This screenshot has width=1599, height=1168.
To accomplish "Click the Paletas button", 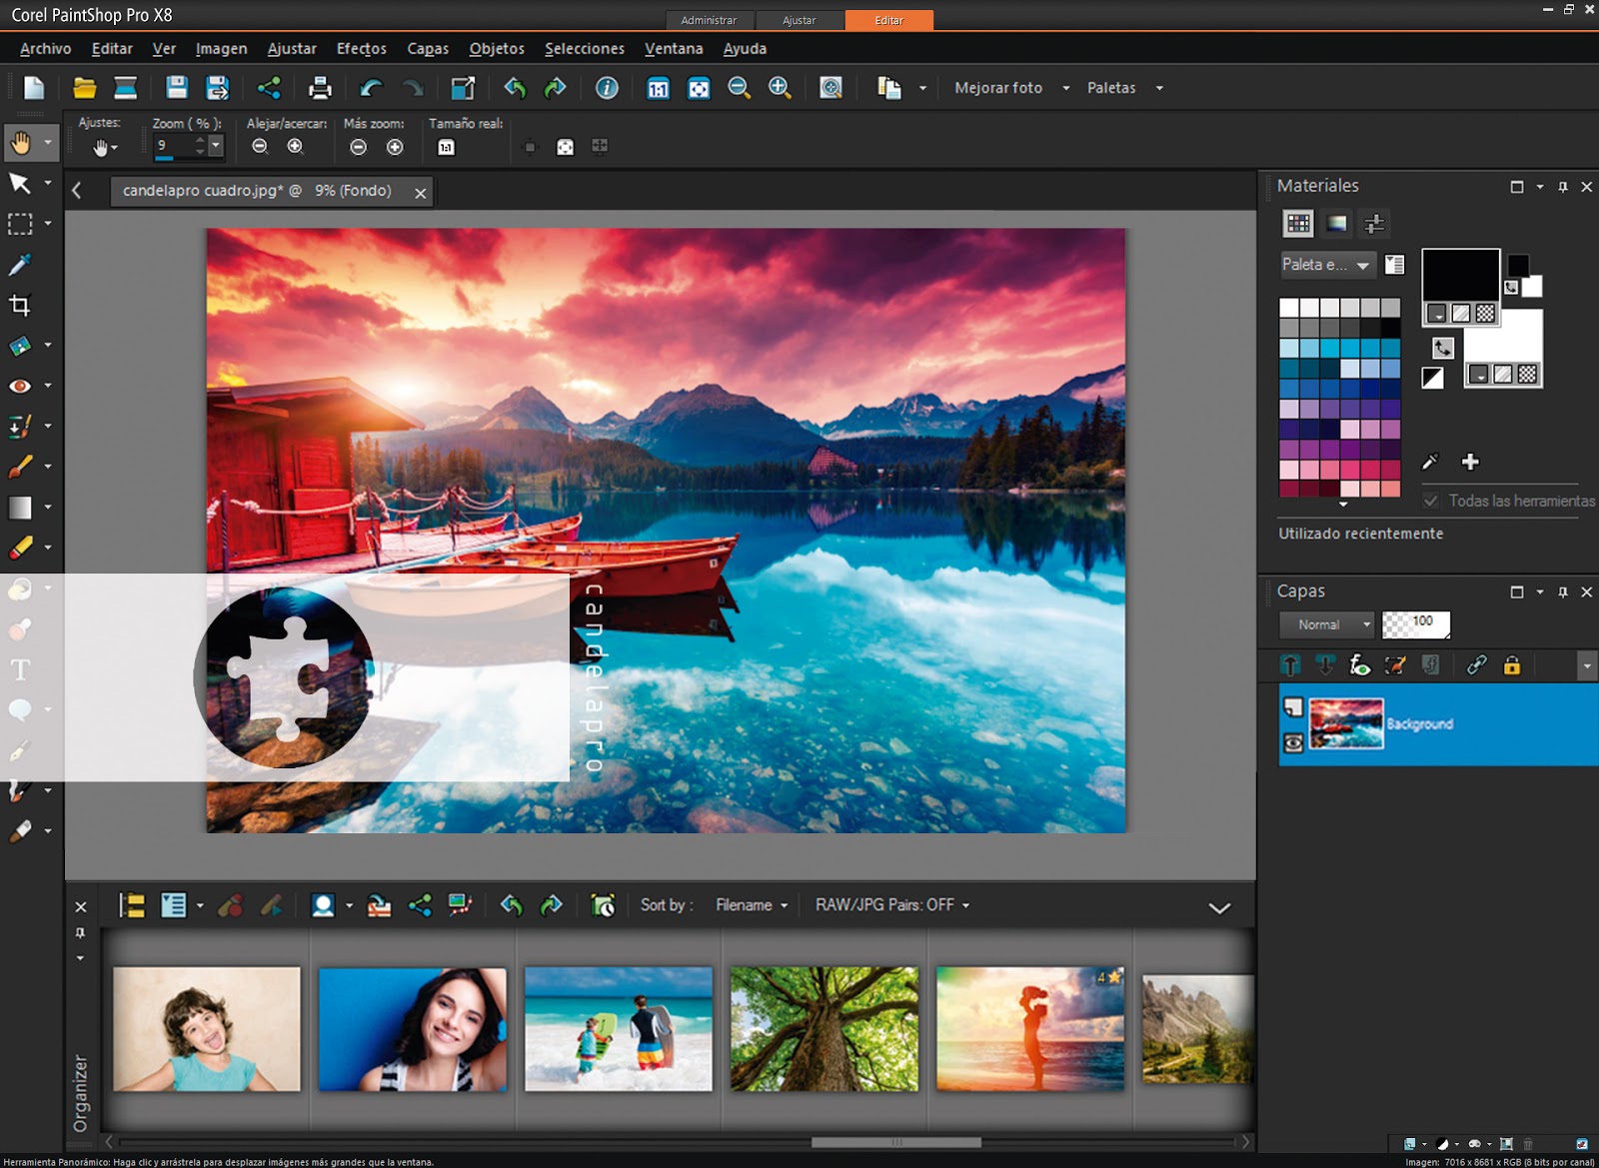I will pos(1111,88).
